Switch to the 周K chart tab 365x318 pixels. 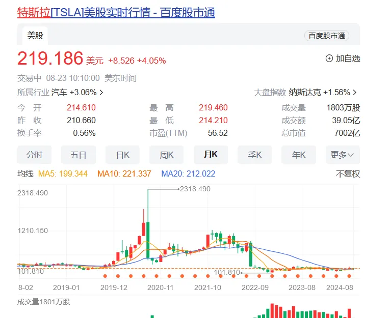166,155
